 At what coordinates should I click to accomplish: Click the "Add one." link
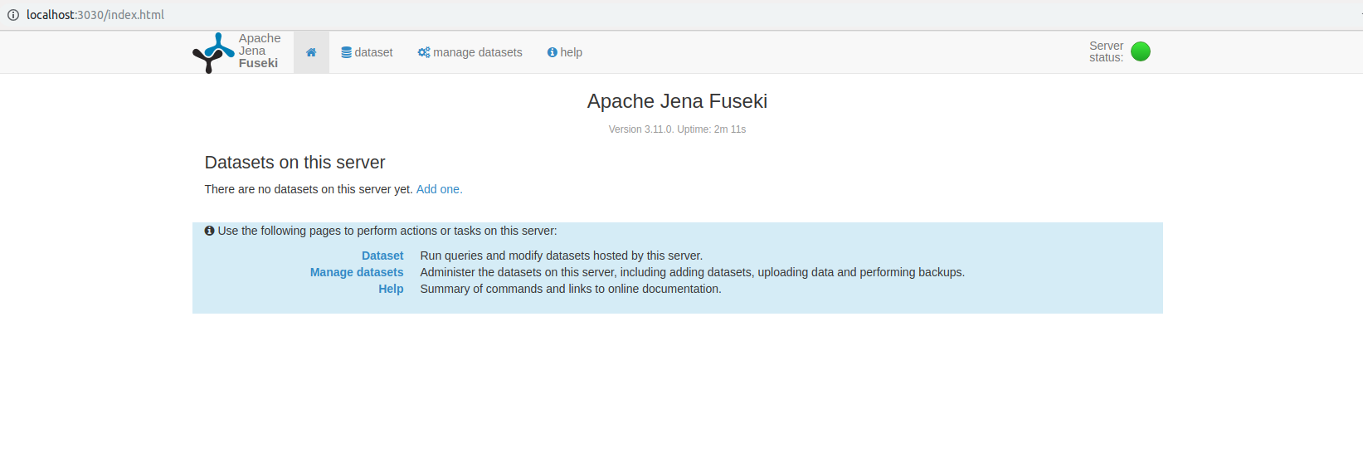click(439, 189)
